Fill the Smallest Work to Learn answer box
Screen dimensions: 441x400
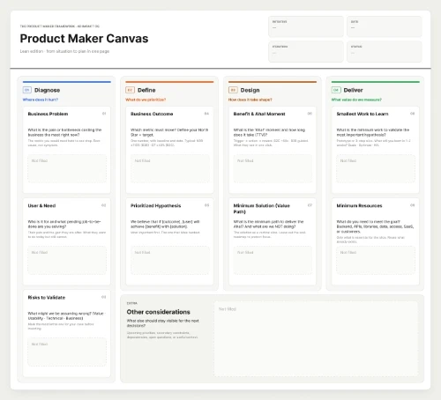(376, 168)
